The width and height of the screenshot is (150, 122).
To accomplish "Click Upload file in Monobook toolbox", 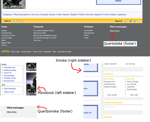I will (8, 73).
